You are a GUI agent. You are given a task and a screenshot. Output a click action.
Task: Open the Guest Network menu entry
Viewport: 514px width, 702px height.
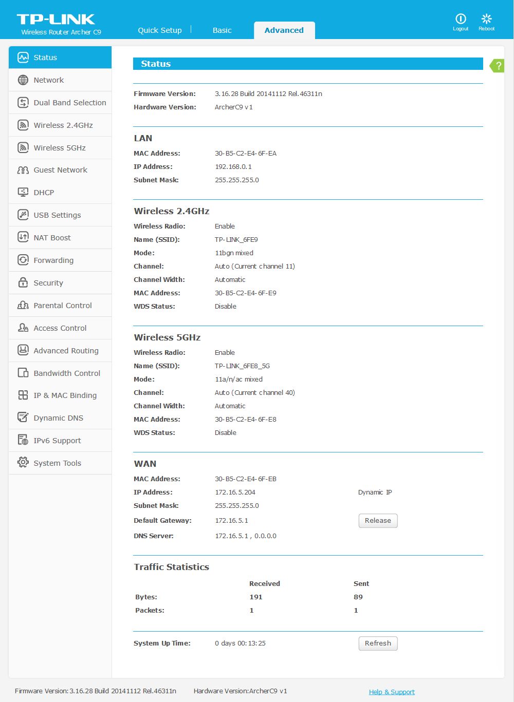click(x=61, y=170)
